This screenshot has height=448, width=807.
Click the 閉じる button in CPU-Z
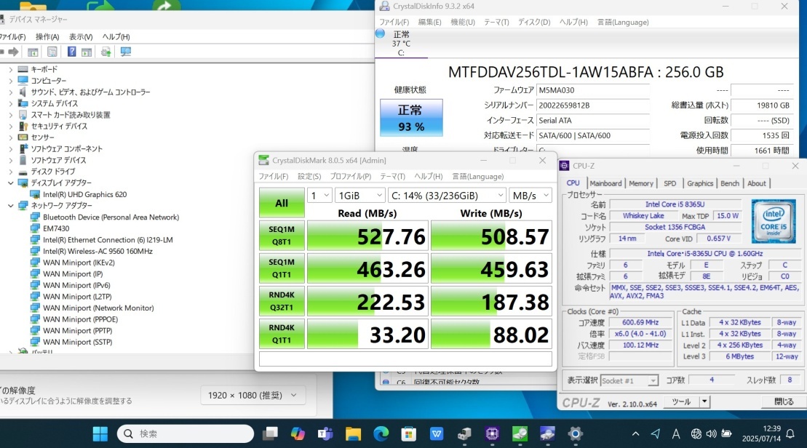(784, 401)
